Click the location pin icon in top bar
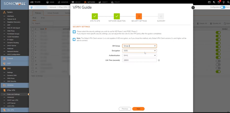Image resolution: width=230 pixels, height=113 pixels. [223, 2]
